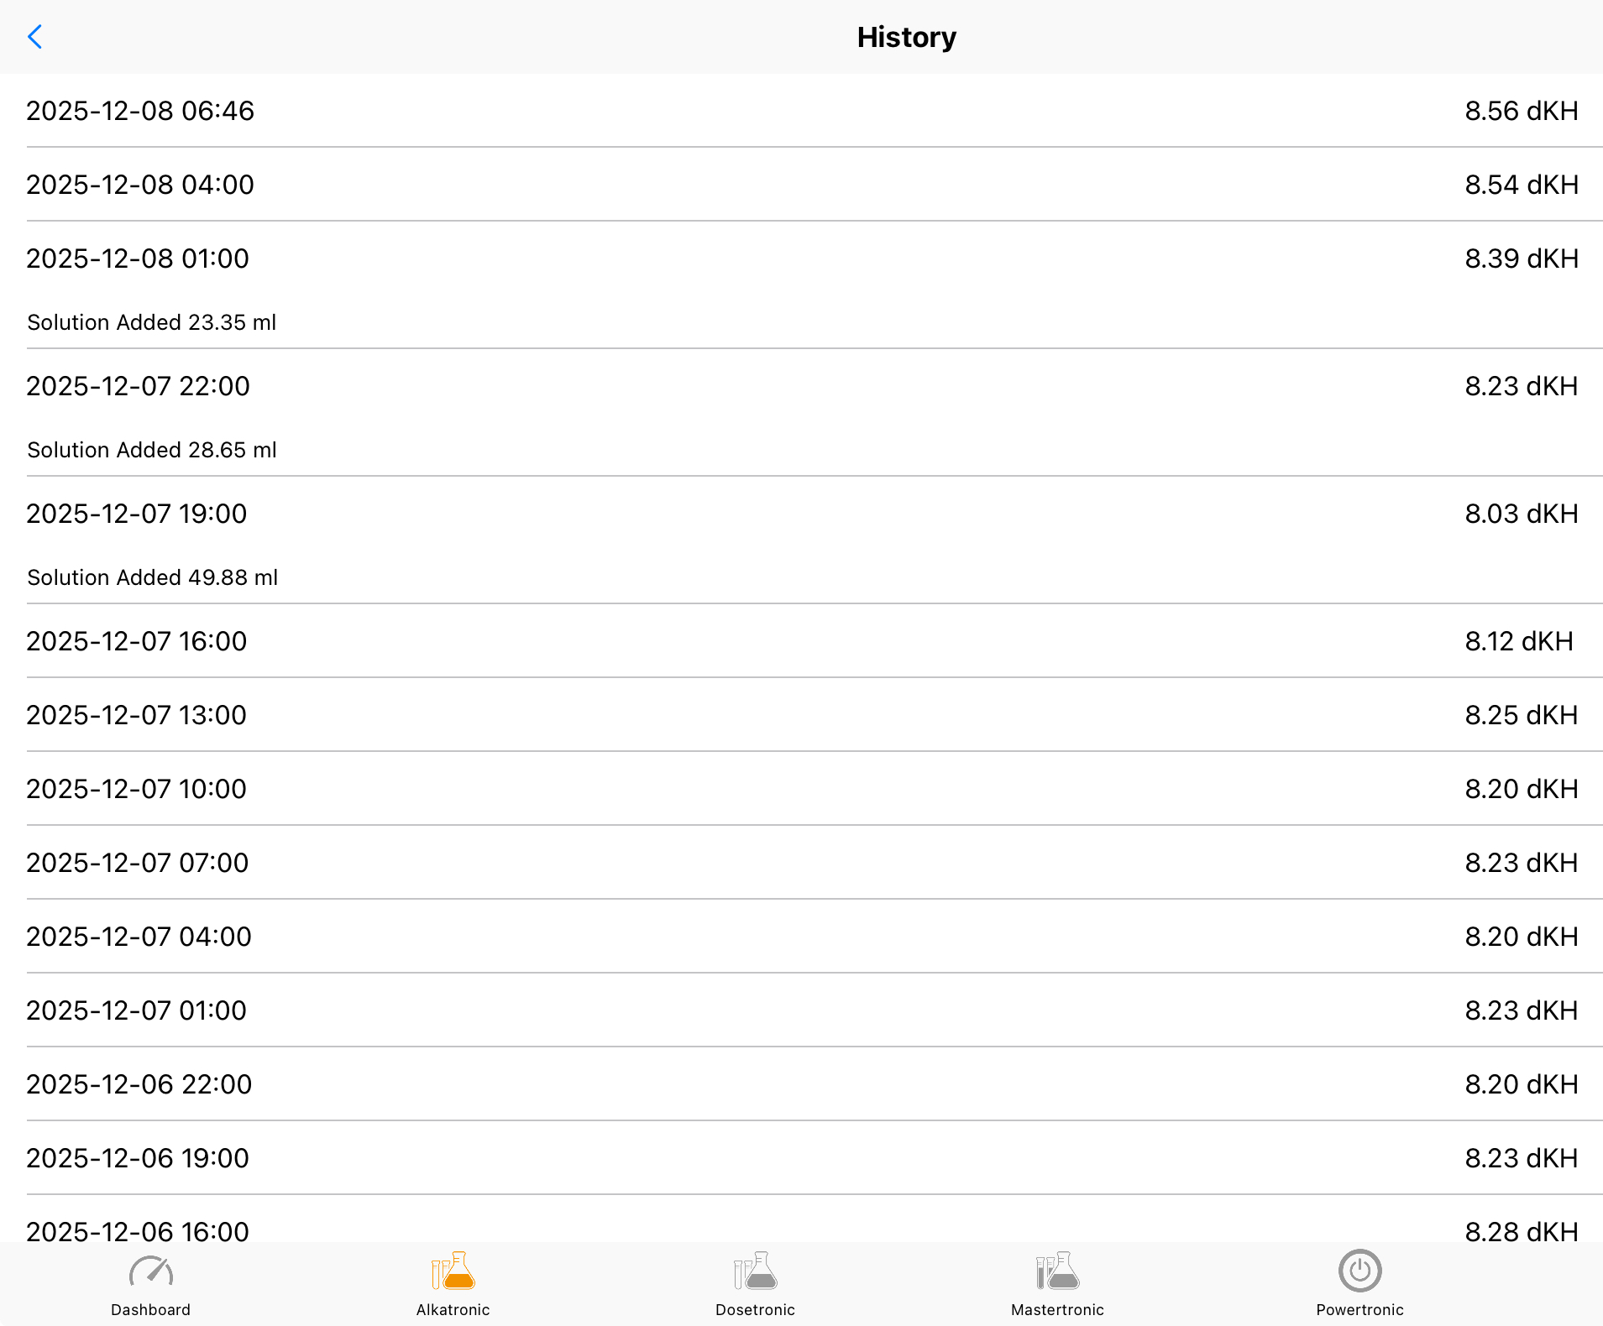Tap Solution Added 49.88 ml note

(x=153, y=577)
